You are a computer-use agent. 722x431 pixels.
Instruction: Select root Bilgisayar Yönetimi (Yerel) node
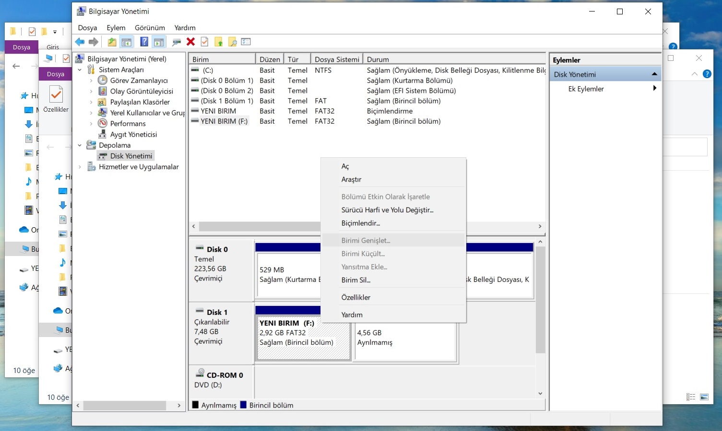point(127,59)
